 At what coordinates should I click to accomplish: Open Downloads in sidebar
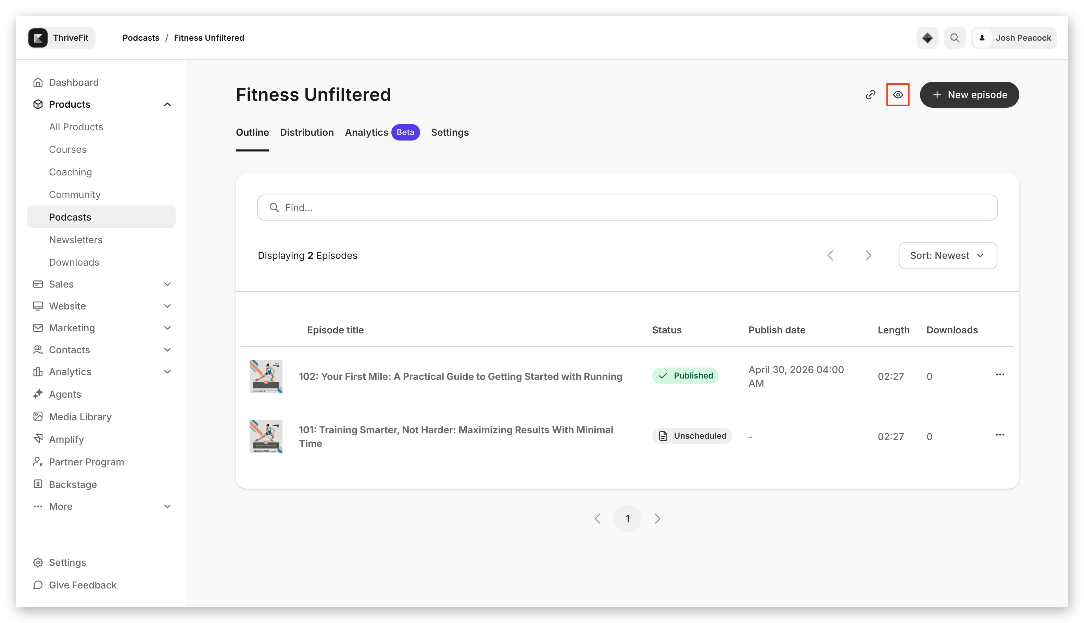coord(74,262)
